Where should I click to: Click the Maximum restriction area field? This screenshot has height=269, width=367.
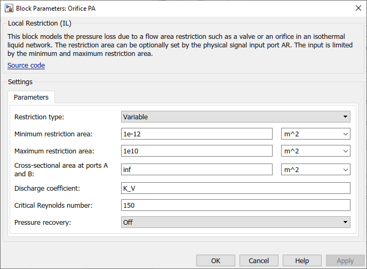click(197, 151)
